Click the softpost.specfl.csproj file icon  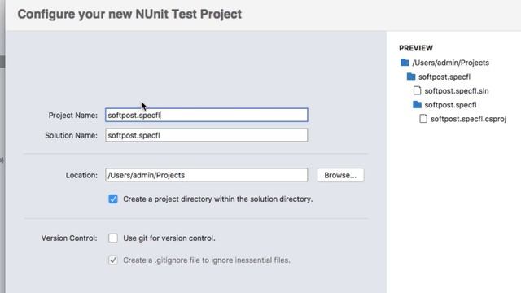[x=423, y=119]
